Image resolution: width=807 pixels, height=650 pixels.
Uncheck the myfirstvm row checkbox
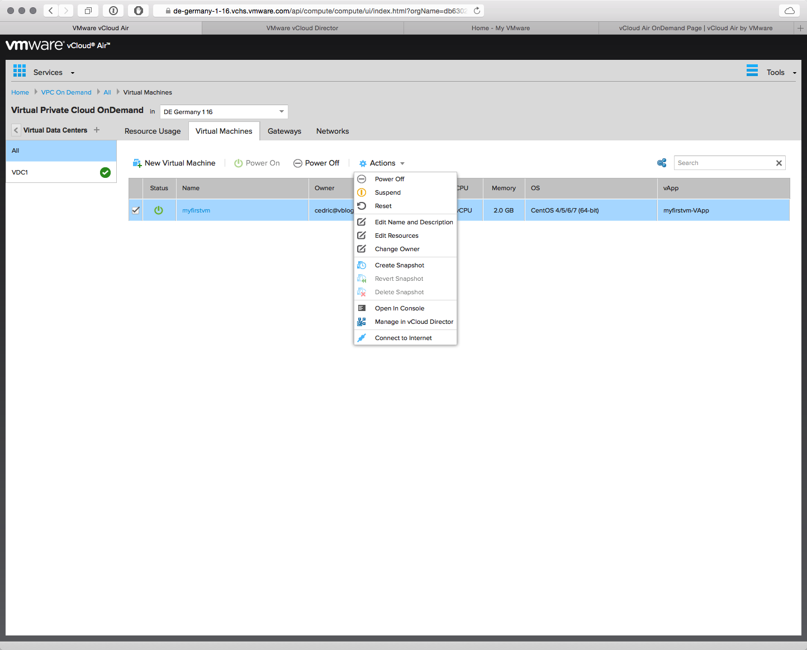pyautogui.click(x=136, y=210)
